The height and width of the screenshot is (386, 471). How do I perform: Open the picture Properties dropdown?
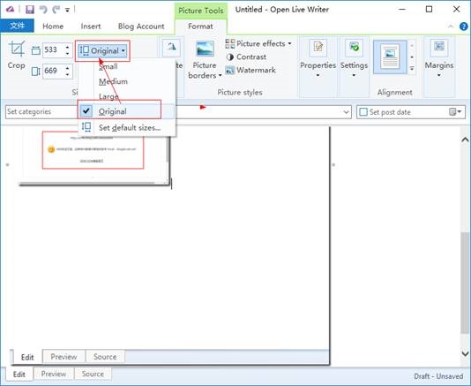(x=318, y=58)
